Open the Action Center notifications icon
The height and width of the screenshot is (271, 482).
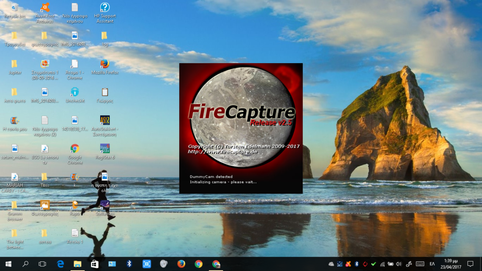click(470, 264)
